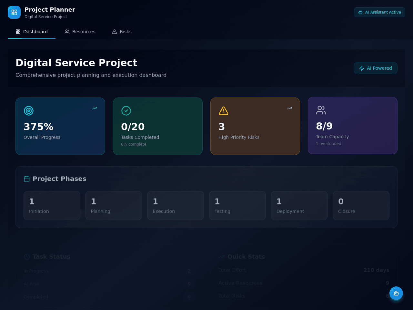Click the Resources tab people icon
The height and width of the screenshot is (310, 413).
point(67,32)
